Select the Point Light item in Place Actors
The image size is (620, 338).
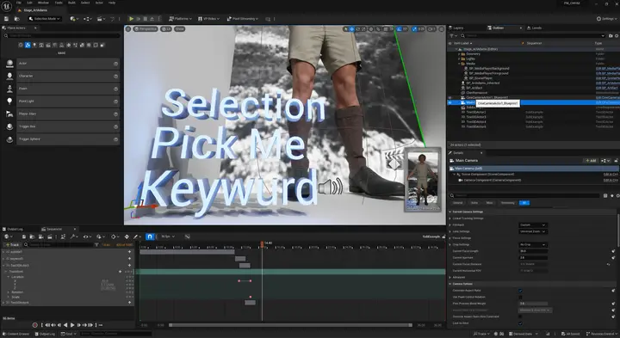pyautogui.click(x=68, y=101)
